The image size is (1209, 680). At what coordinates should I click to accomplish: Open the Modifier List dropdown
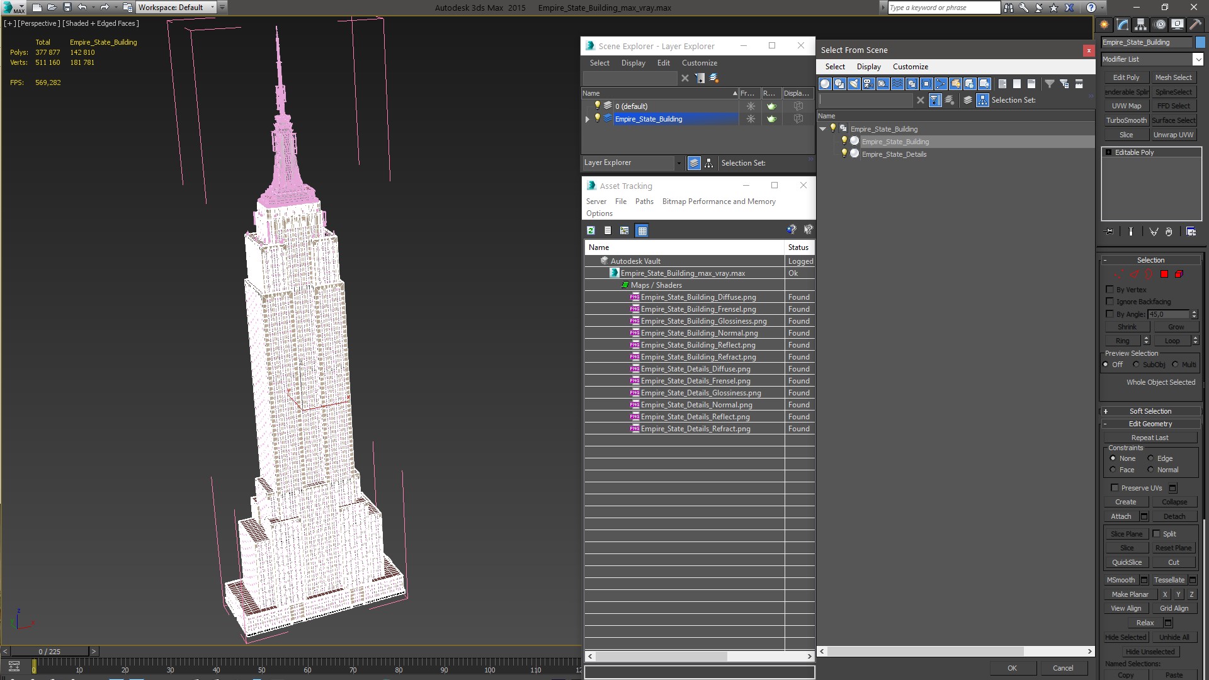[x=1198, y=59]
